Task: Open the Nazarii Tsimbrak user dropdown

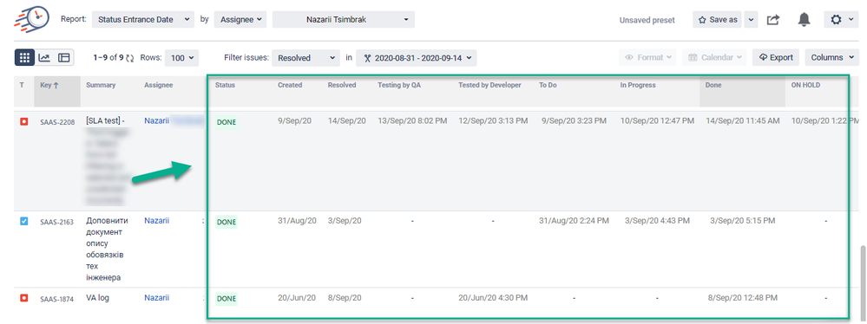Action: pos(344,19)
